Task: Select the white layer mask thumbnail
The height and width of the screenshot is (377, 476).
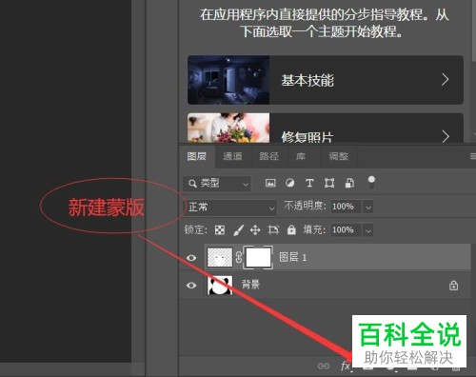Action: click(258, 257)
